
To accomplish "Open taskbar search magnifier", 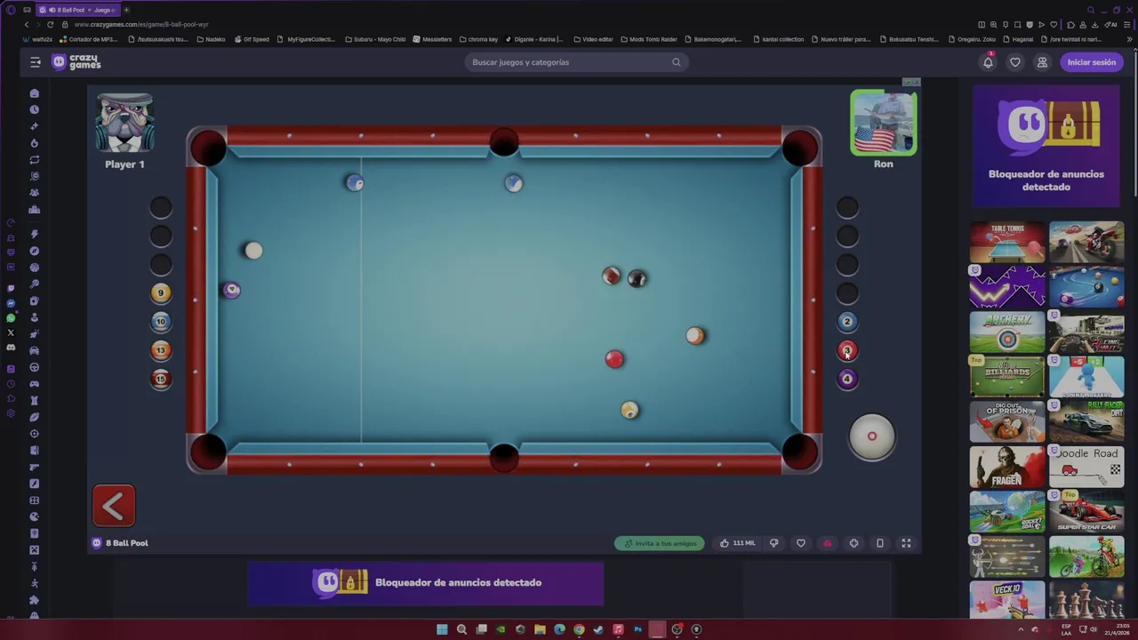I will 461,629.
